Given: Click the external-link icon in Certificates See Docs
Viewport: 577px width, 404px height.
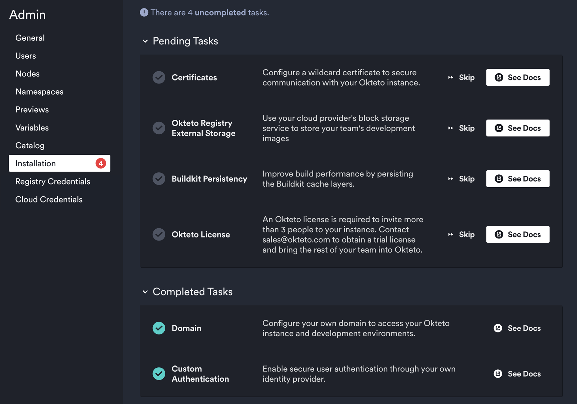Looking at the screenshot, I should (x=499, y=77).
